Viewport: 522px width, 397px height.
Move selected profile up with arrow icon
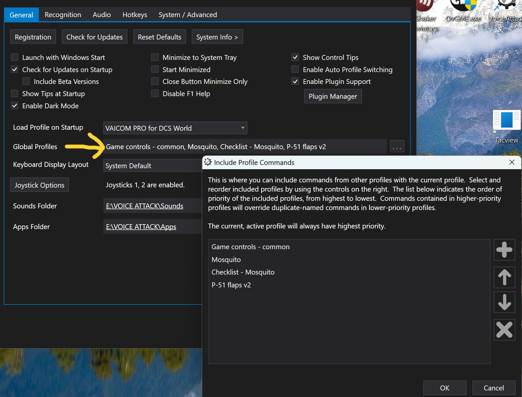click(504, 277)
